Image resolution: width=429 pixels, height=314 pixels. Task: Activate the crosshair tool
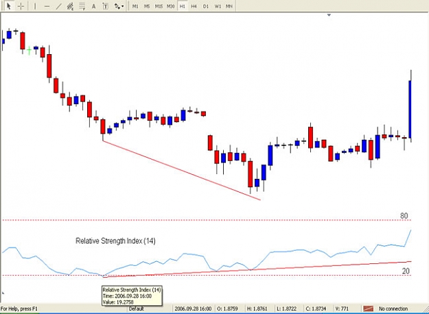tap(21, 6)
